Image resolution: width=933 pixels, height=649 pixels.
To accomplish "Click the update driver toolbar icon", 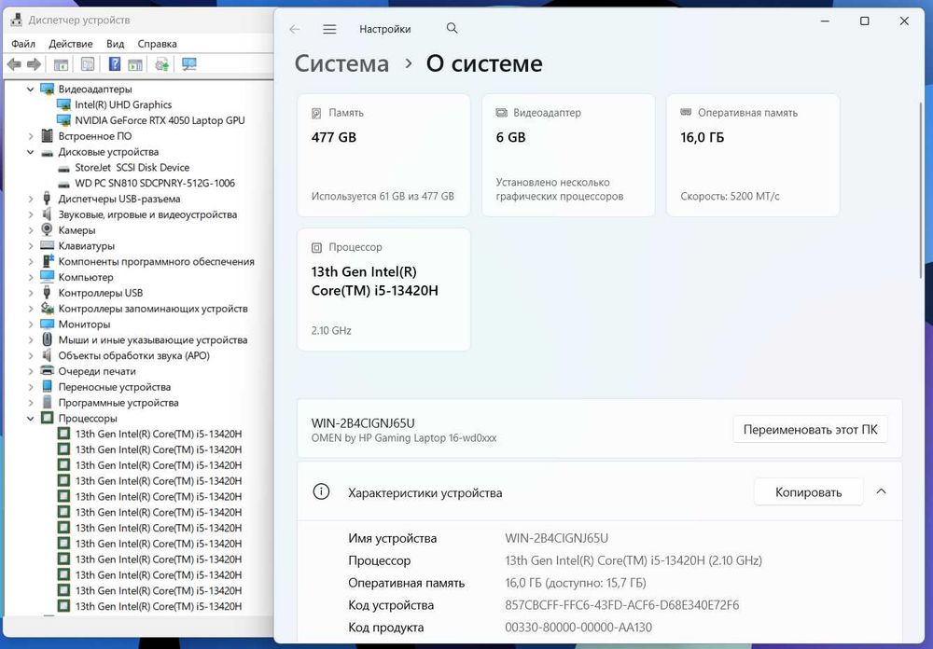I will click(x=161, y=64).
